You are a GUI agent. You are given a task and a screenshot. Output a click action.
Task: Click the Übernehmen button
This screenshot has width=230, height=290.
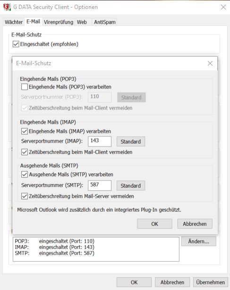[x=211, y=282]
